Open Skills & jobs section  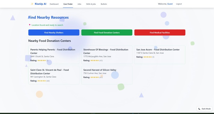tap(91, 4)
